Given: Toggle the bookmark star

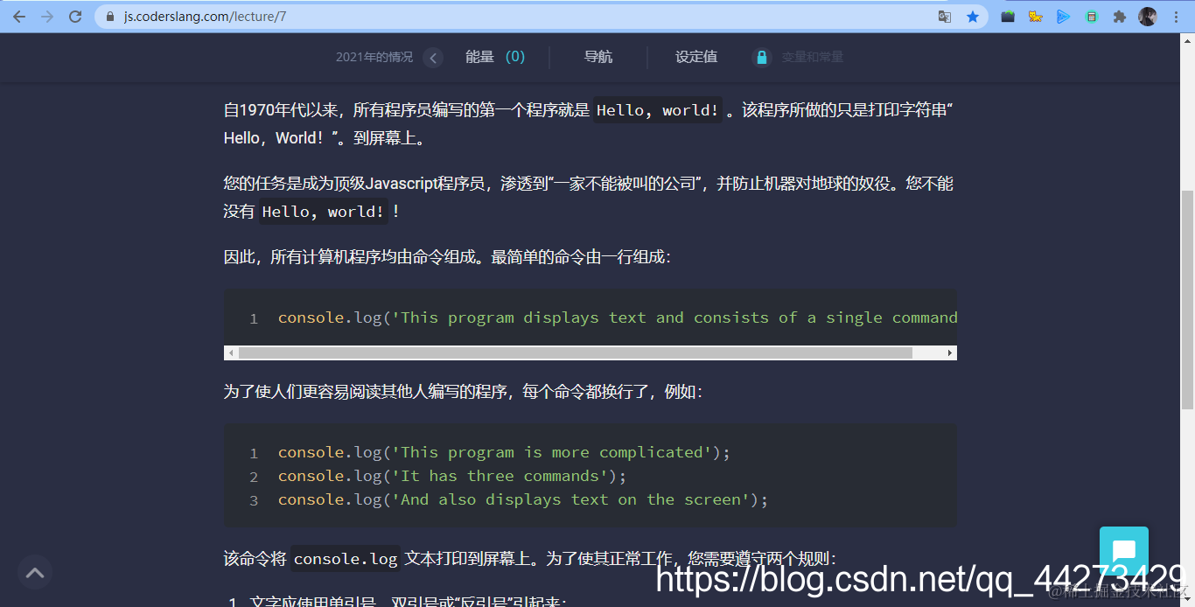Looking at the screenshot, I should 972,17.
